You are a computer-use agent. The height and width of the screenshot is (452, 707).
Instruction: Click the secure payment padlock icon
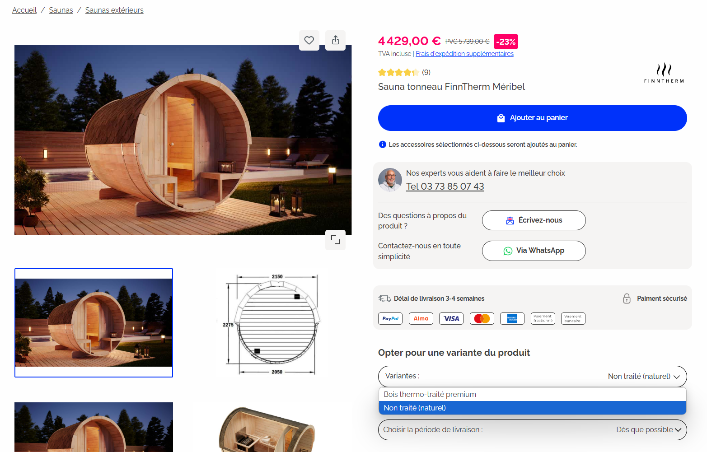pos(627,298)
